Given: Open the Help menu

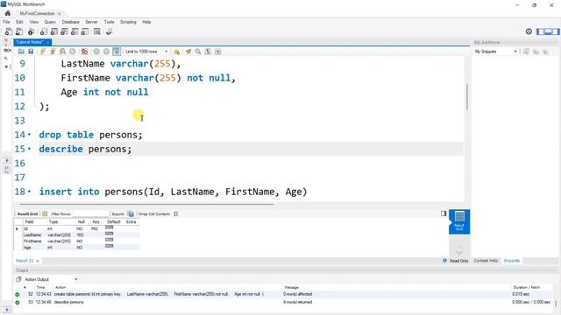Looking at the screenshot, I should click(146, 22).
